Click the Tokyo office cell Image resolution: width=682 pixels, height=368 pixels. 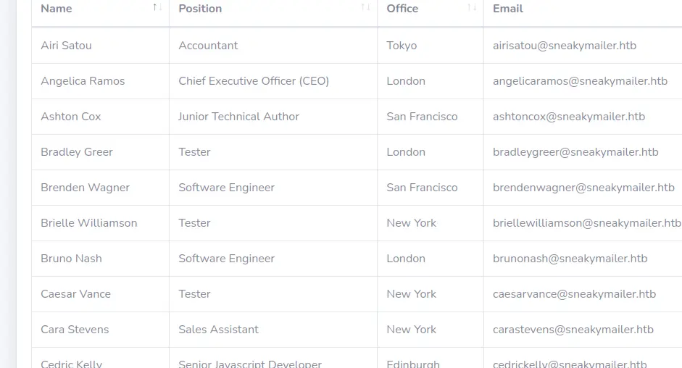(402, 46)
